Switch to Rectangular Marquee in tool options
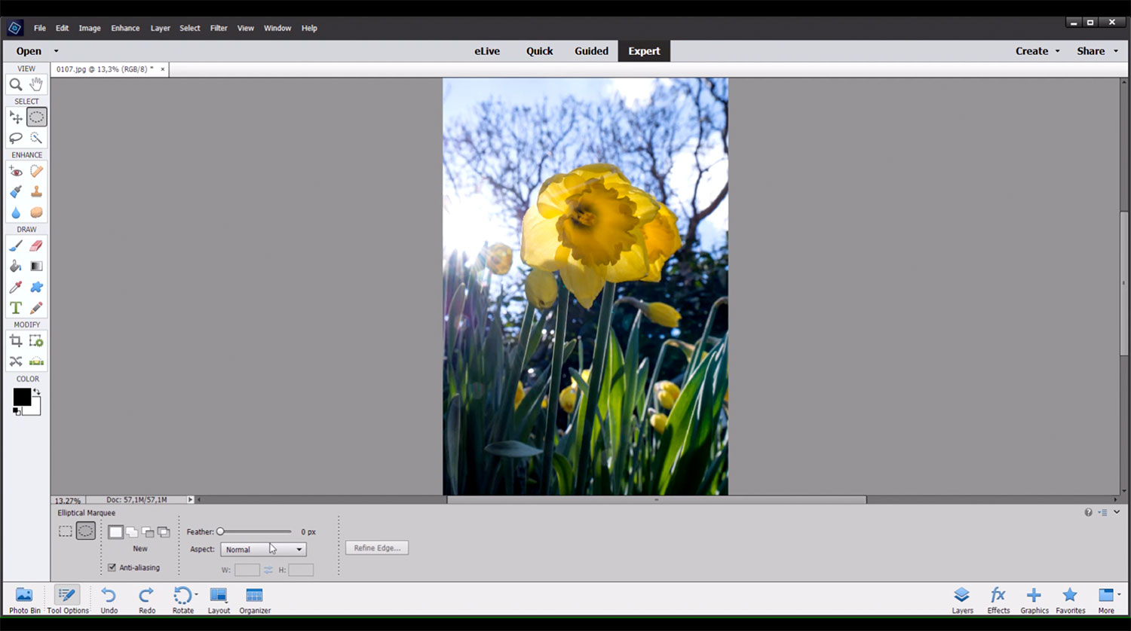Screen dimensions: 1131x631 [66, 532]
